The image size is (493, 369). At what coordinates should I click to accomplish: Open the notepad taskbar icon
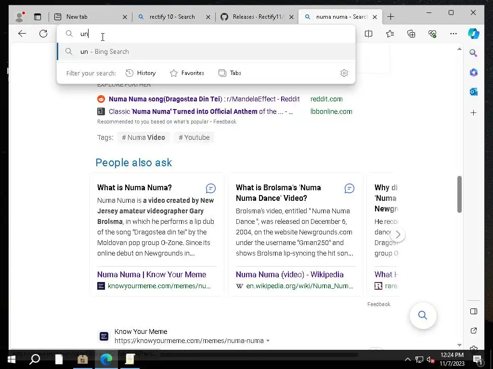[x=130, y=359]
